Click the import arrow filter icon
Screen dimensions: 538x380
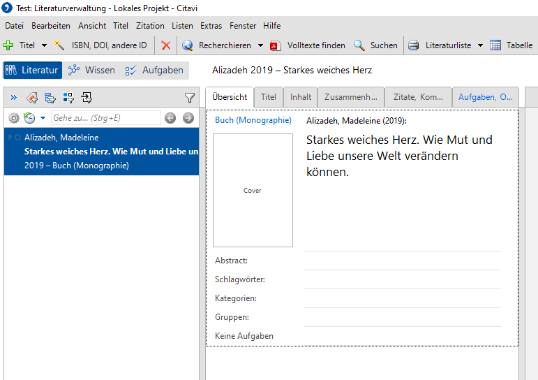click(x=87, y=98)
